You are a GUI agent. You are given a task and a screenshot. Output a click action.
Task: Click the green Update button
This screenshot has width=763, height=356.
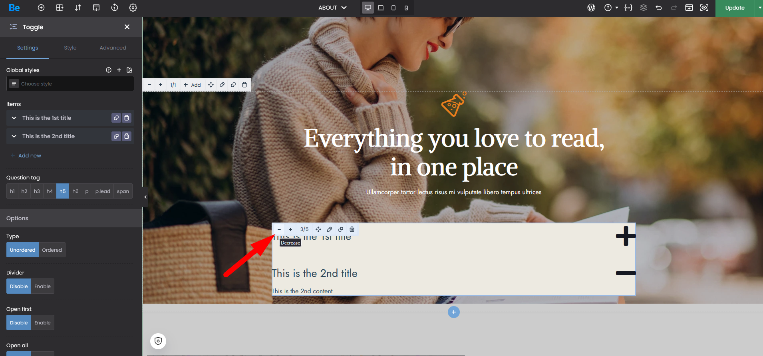735,8
